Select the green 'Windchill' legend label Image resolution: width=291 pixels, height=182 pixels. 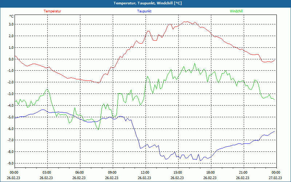point(236,11)
